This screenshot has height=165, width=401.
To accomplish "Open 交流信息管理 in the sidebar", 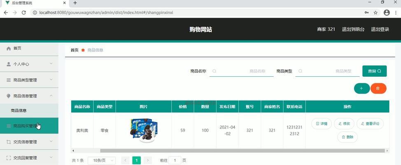I will 29,142.
